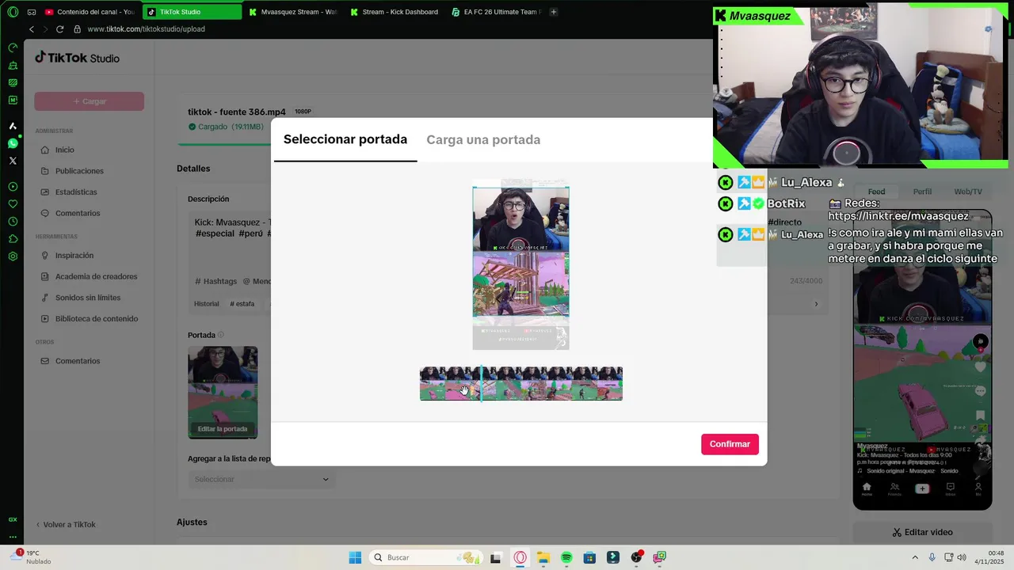Open WhatsApp in Opera sidebar
Screen dimensions: 1014x570
tap(13, 143)
